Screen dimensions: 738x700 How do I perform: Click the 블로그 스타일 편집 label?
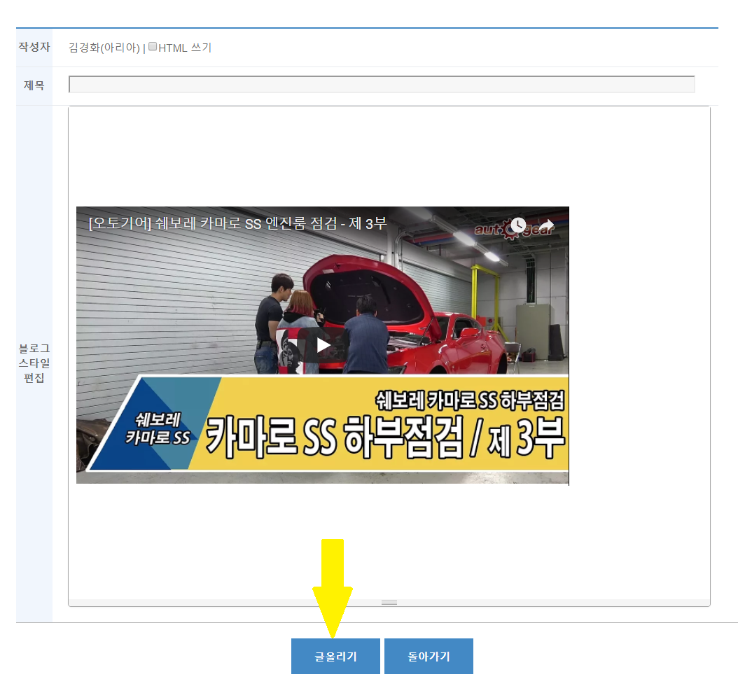pyautogui.click(x=34, y=363)
